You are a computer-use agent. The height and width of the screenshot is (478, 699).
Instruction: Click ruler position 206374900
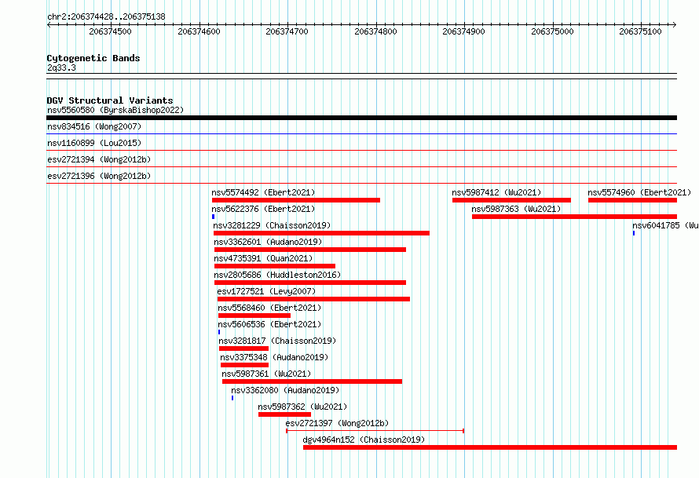[463, 31]
